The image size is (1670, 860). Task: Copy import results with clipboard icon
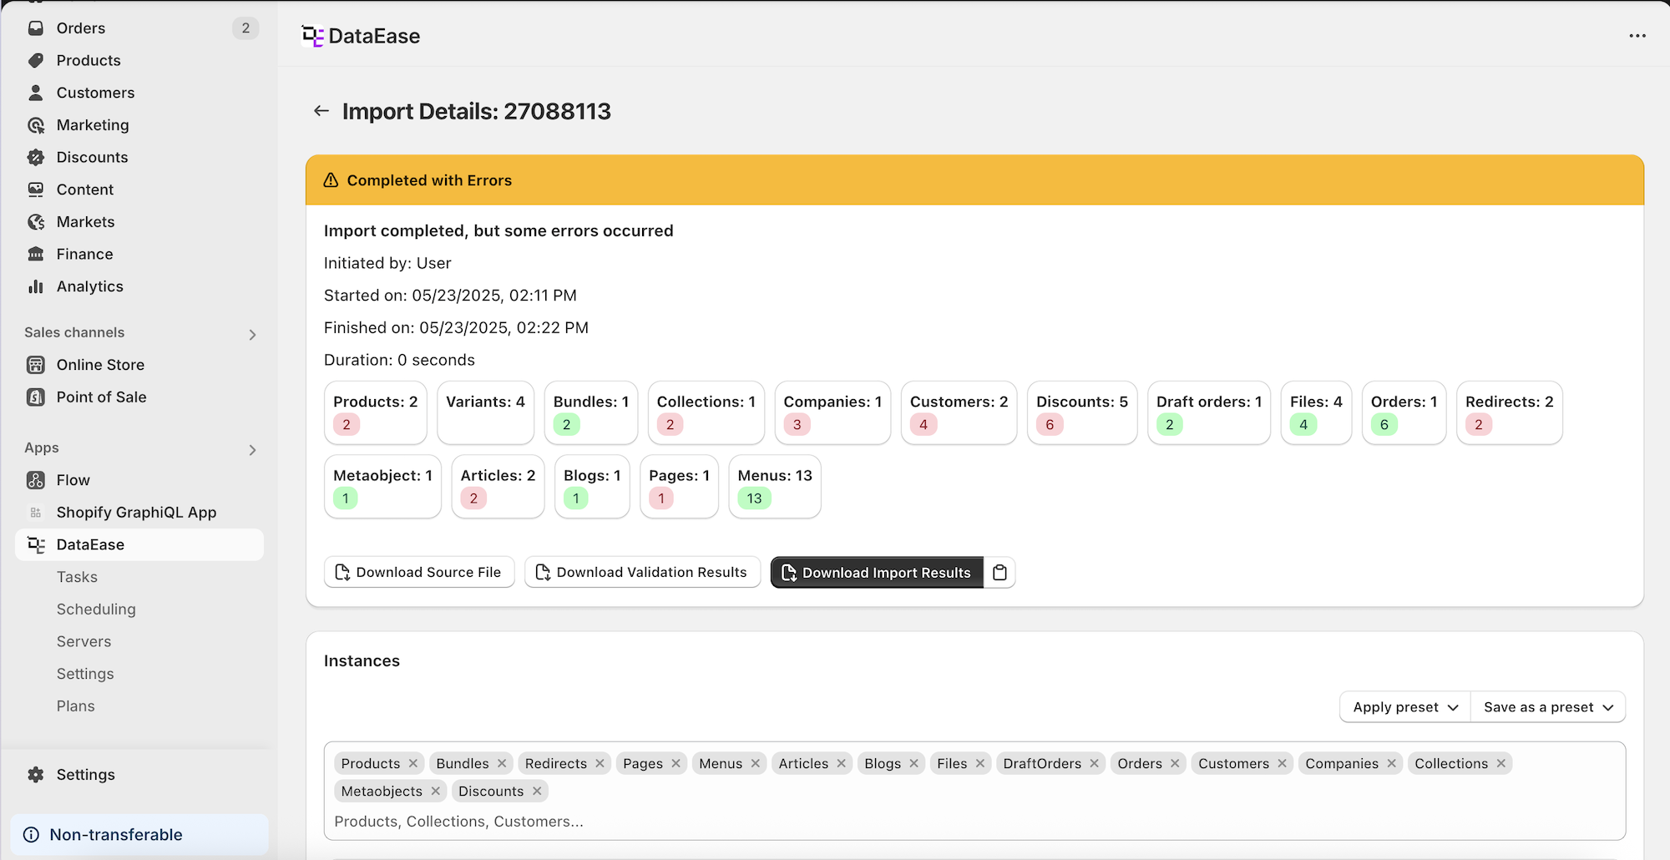[999, 573]
